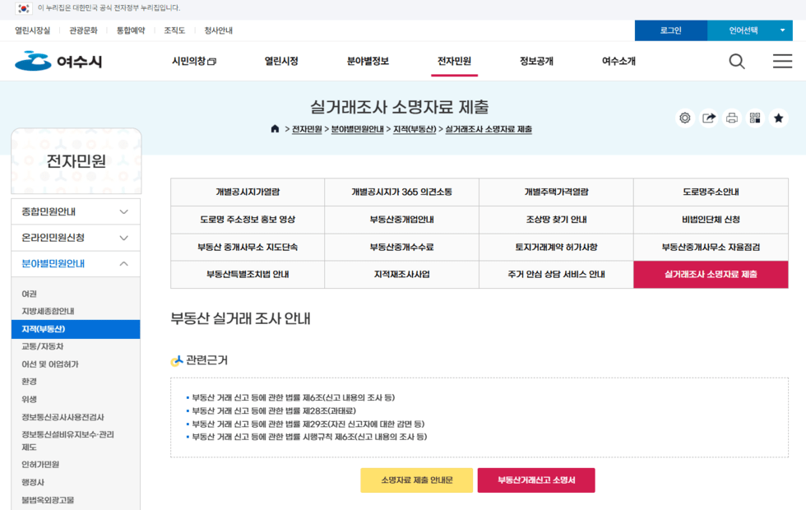Open the 정보공개 main menu
806x510 pixels.
pyautogui.click(x=536, y=61)
